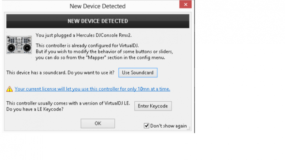Click the yellow warning triangle icon
This screenshot has height=160, width=285.
pos(10,89)
